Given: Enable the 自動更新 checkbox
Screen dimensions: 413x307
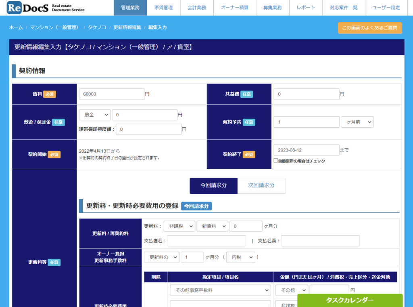Looking at the screenshot, I should click(276, 161).
